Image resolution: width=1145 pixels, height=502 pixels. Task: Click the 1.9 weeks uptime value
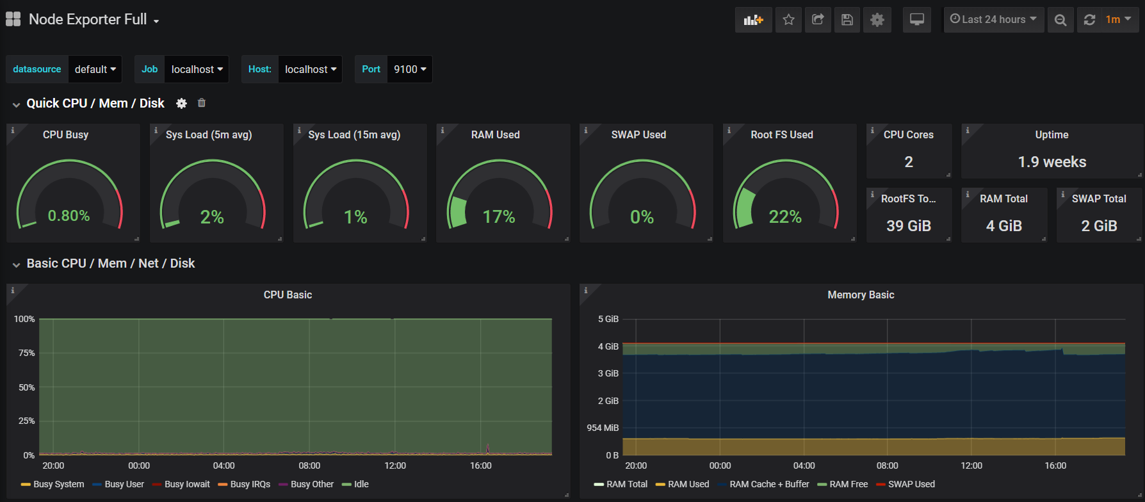click(1052, 162)
